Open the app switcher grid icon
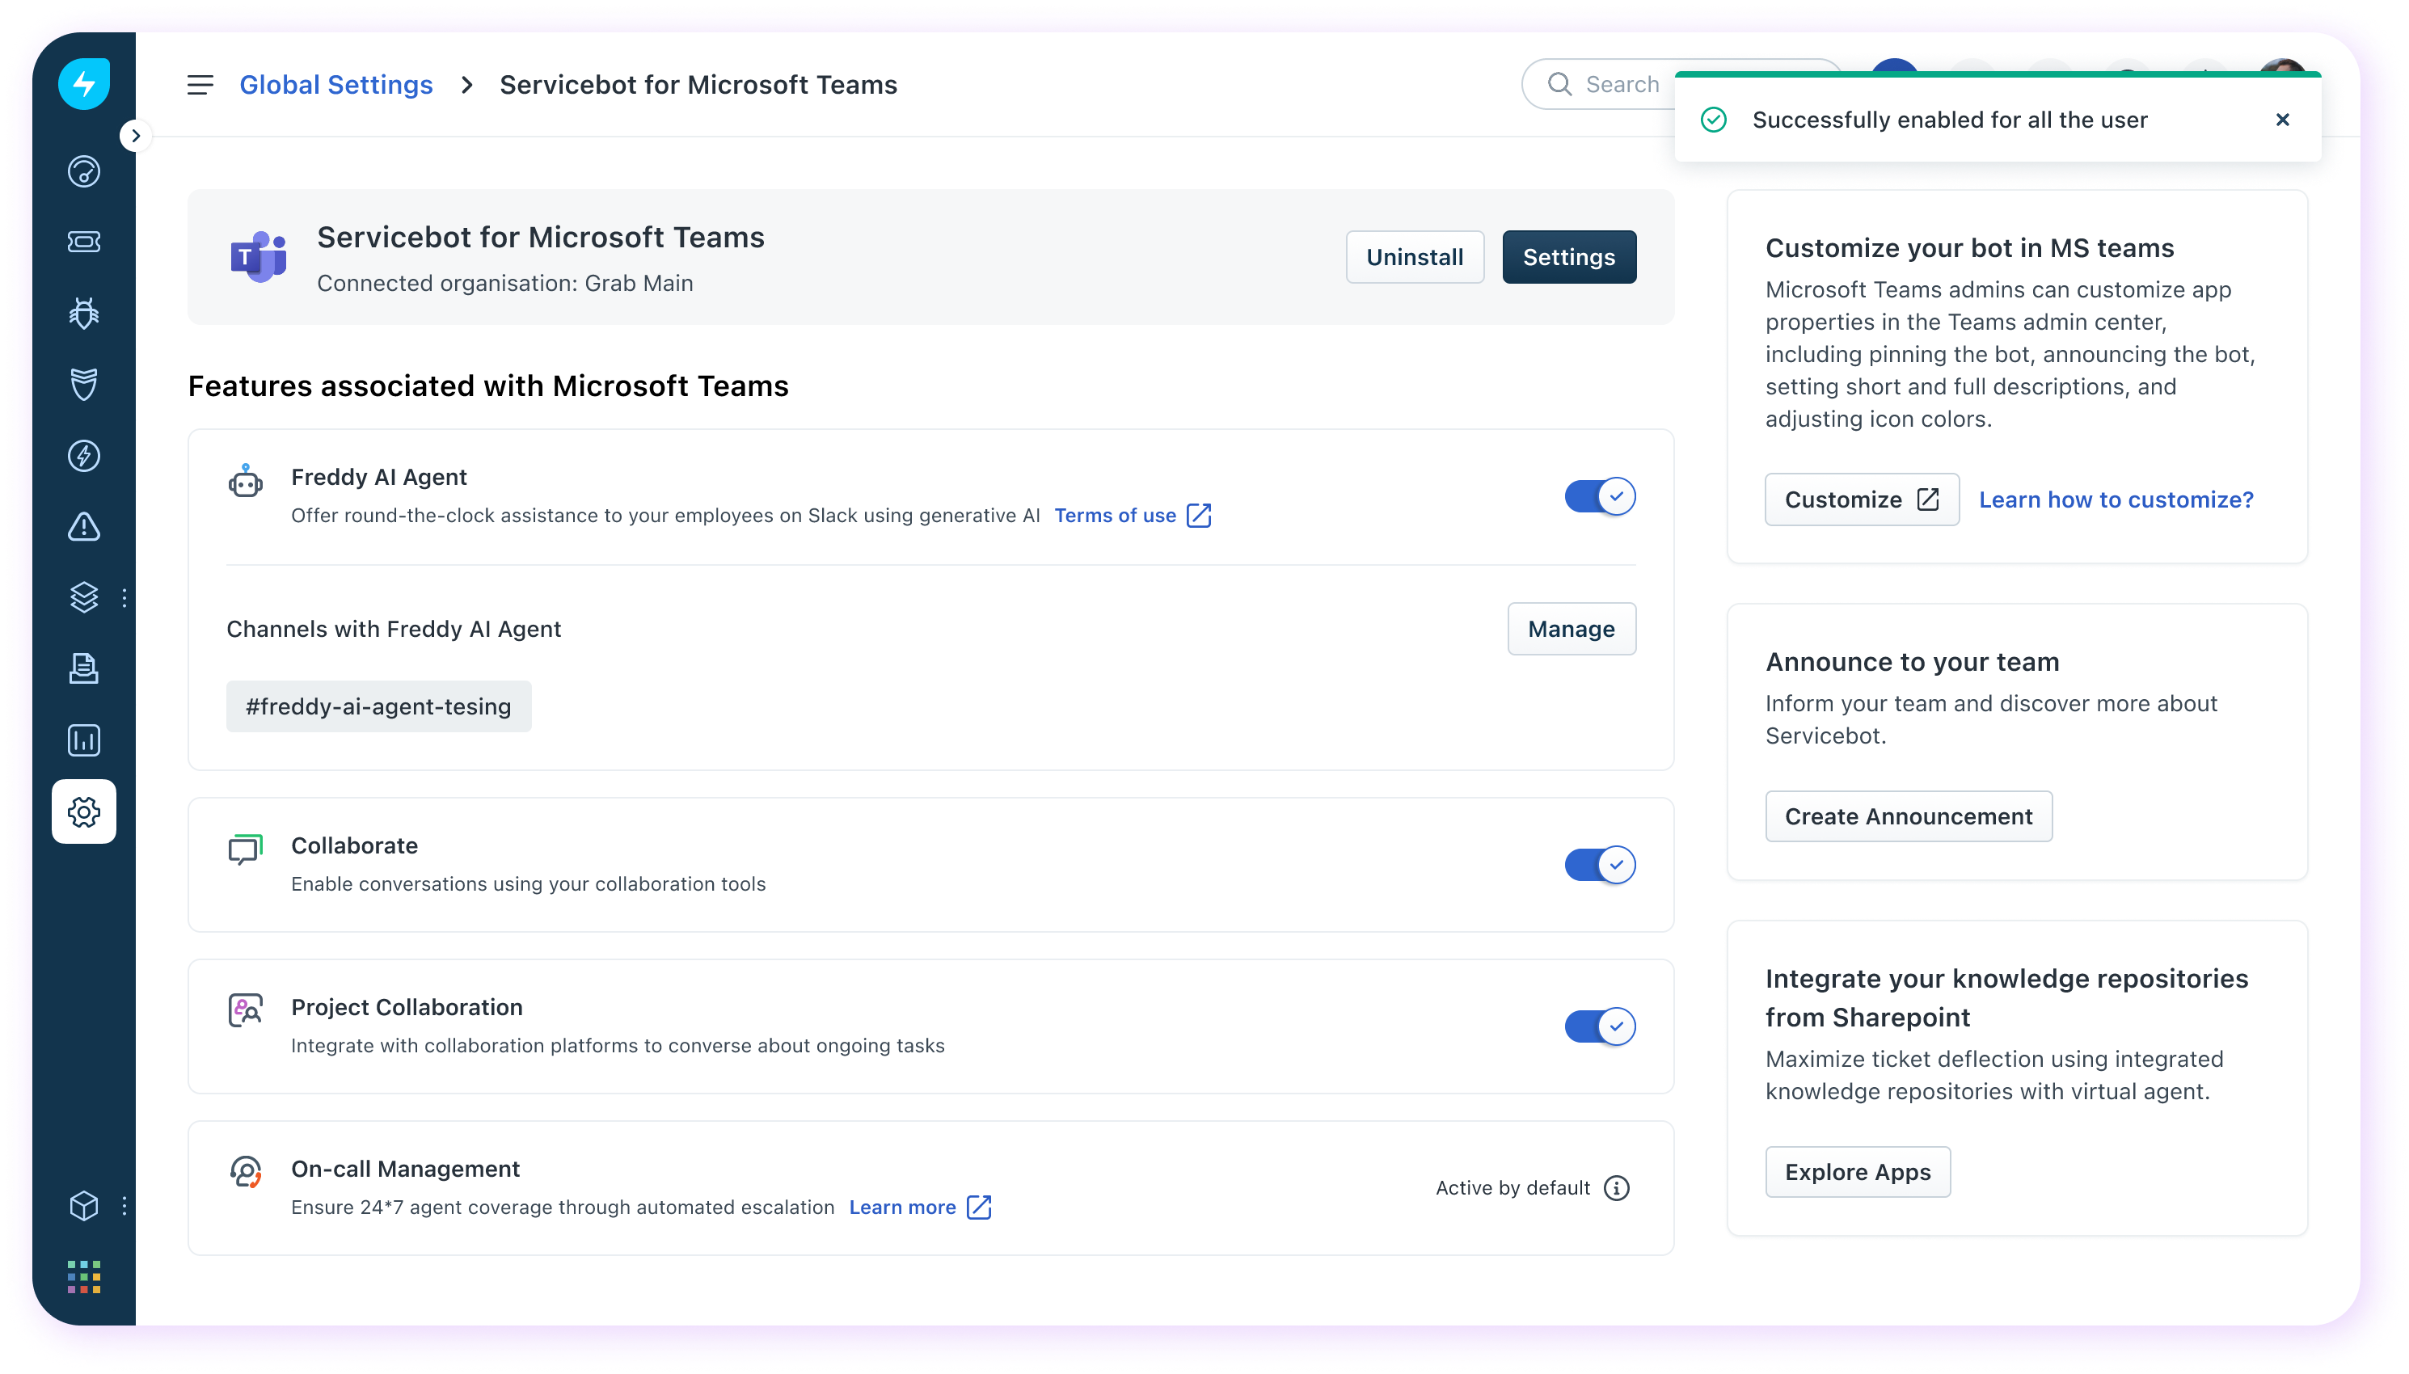 point(84,1277)
